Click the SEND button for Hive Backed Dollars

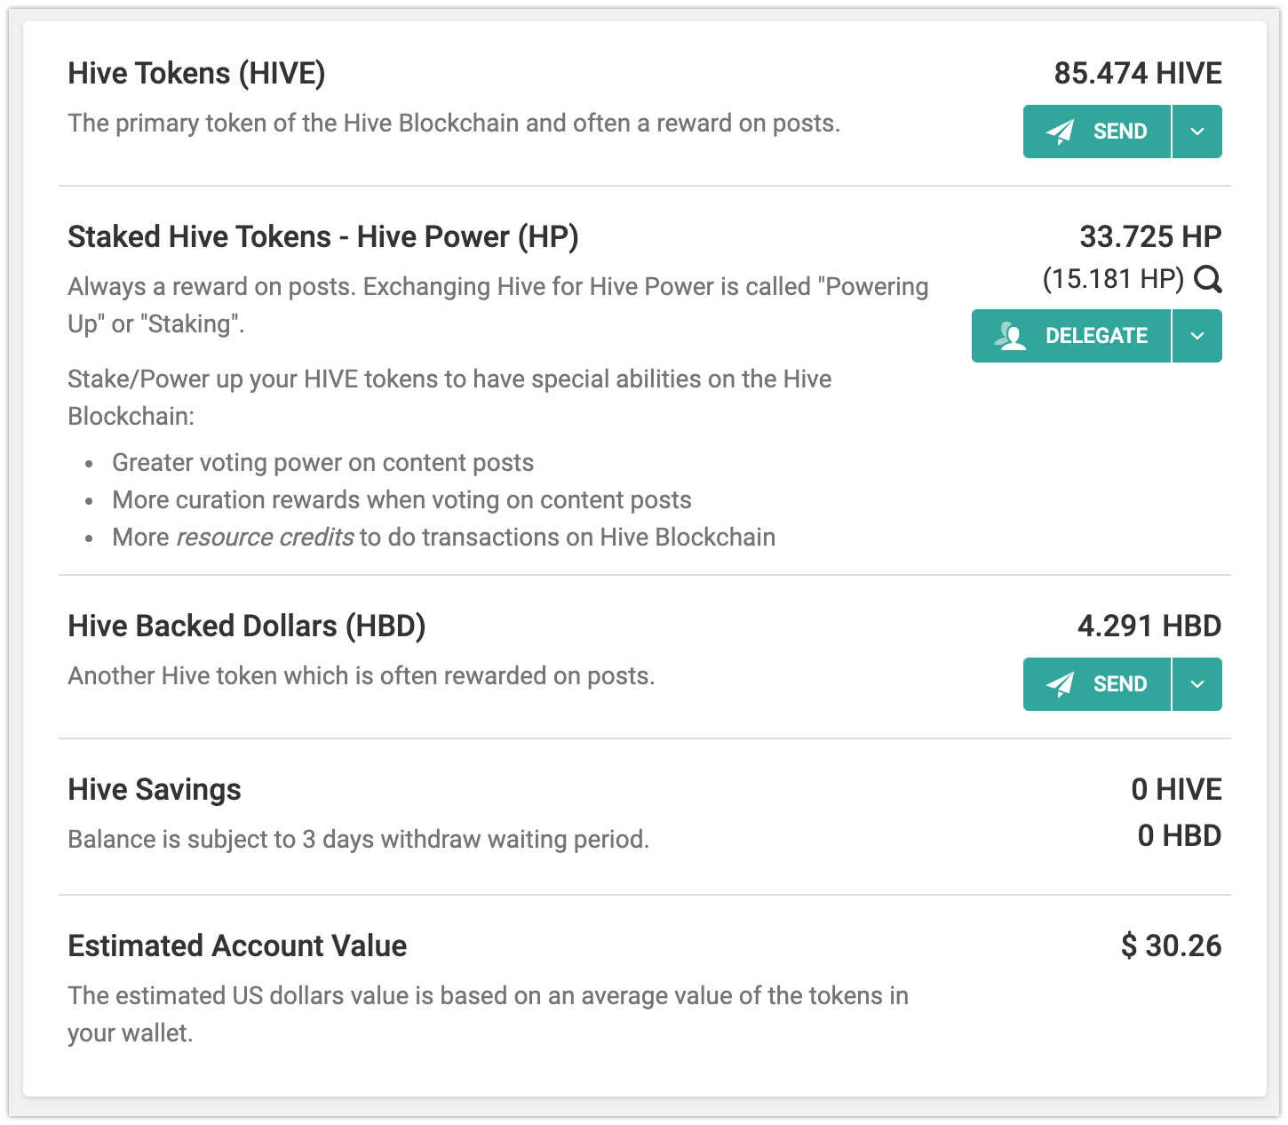pyautogui.click(x=1097, y=684)
